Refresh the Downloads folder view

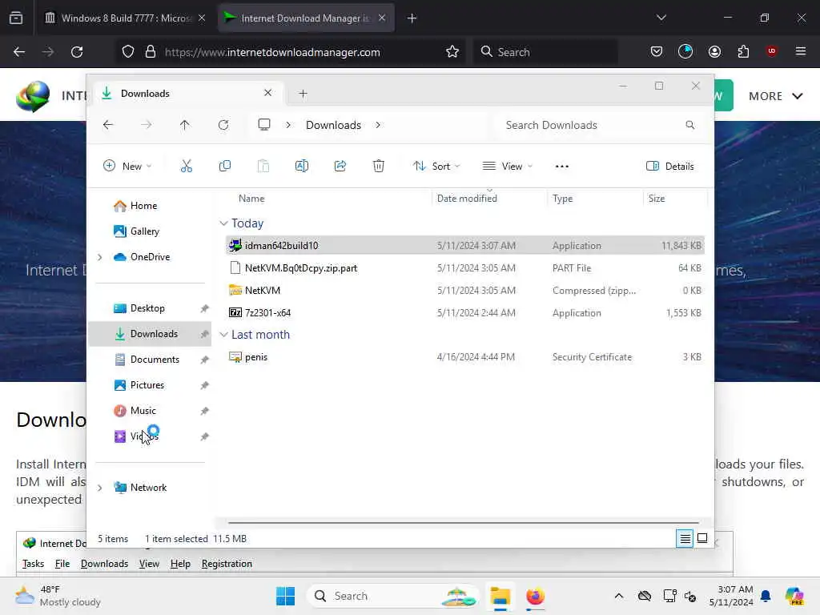click(x=223, y=125)
